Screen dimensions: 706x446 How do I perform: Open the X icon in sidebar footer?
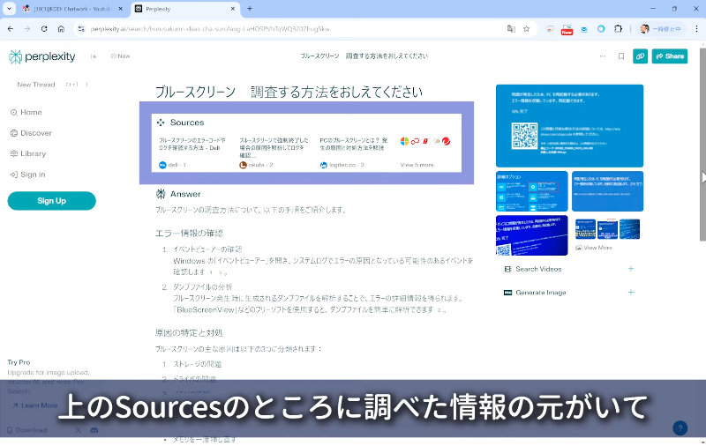(x=79, y=430)
